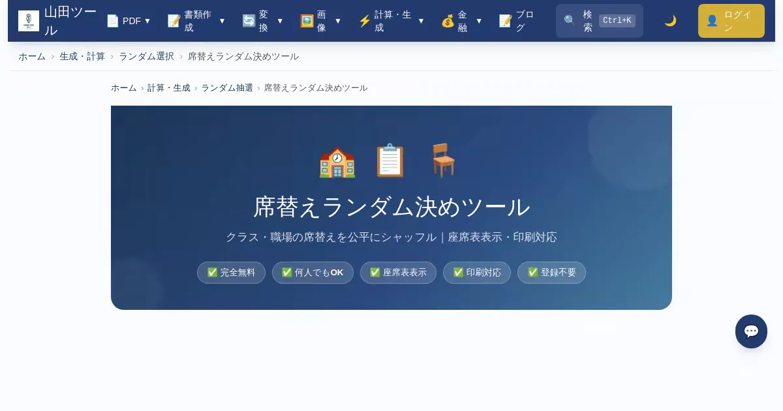Screen dimensions: 783x411
Task: Click the 完全無料 badge
Action: coord(231,273)
